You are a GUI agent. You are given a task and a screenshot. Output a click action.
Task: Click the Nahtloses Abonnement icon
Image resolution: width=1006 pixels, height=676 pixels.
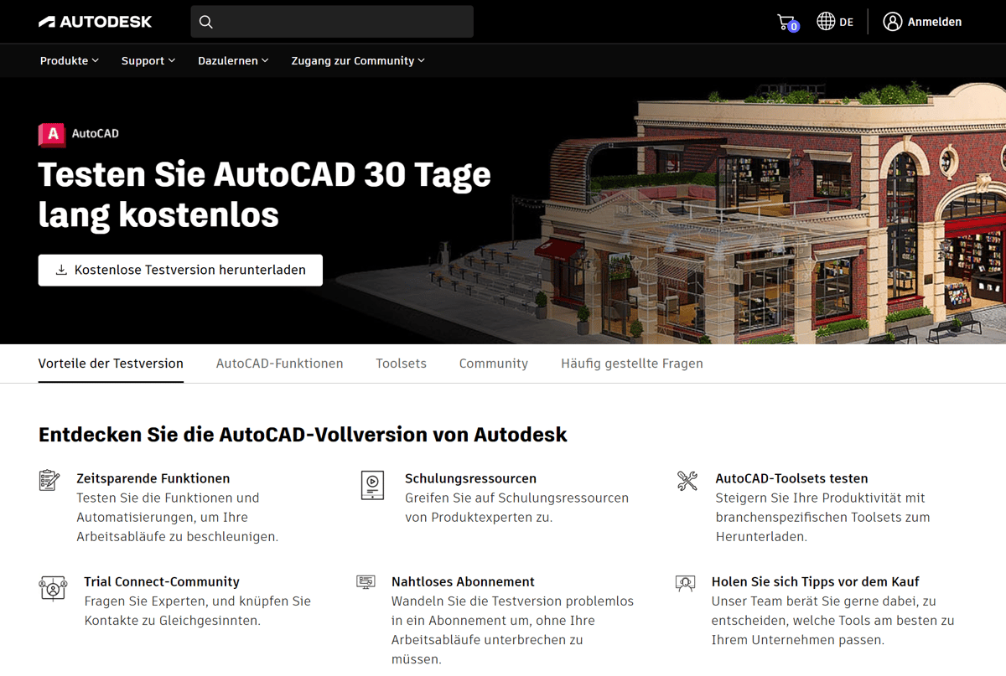click(x=366, y=581)
